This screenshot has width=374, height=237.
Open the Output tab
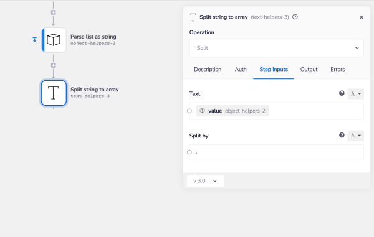pyautogui.click(x=309, y=70)
